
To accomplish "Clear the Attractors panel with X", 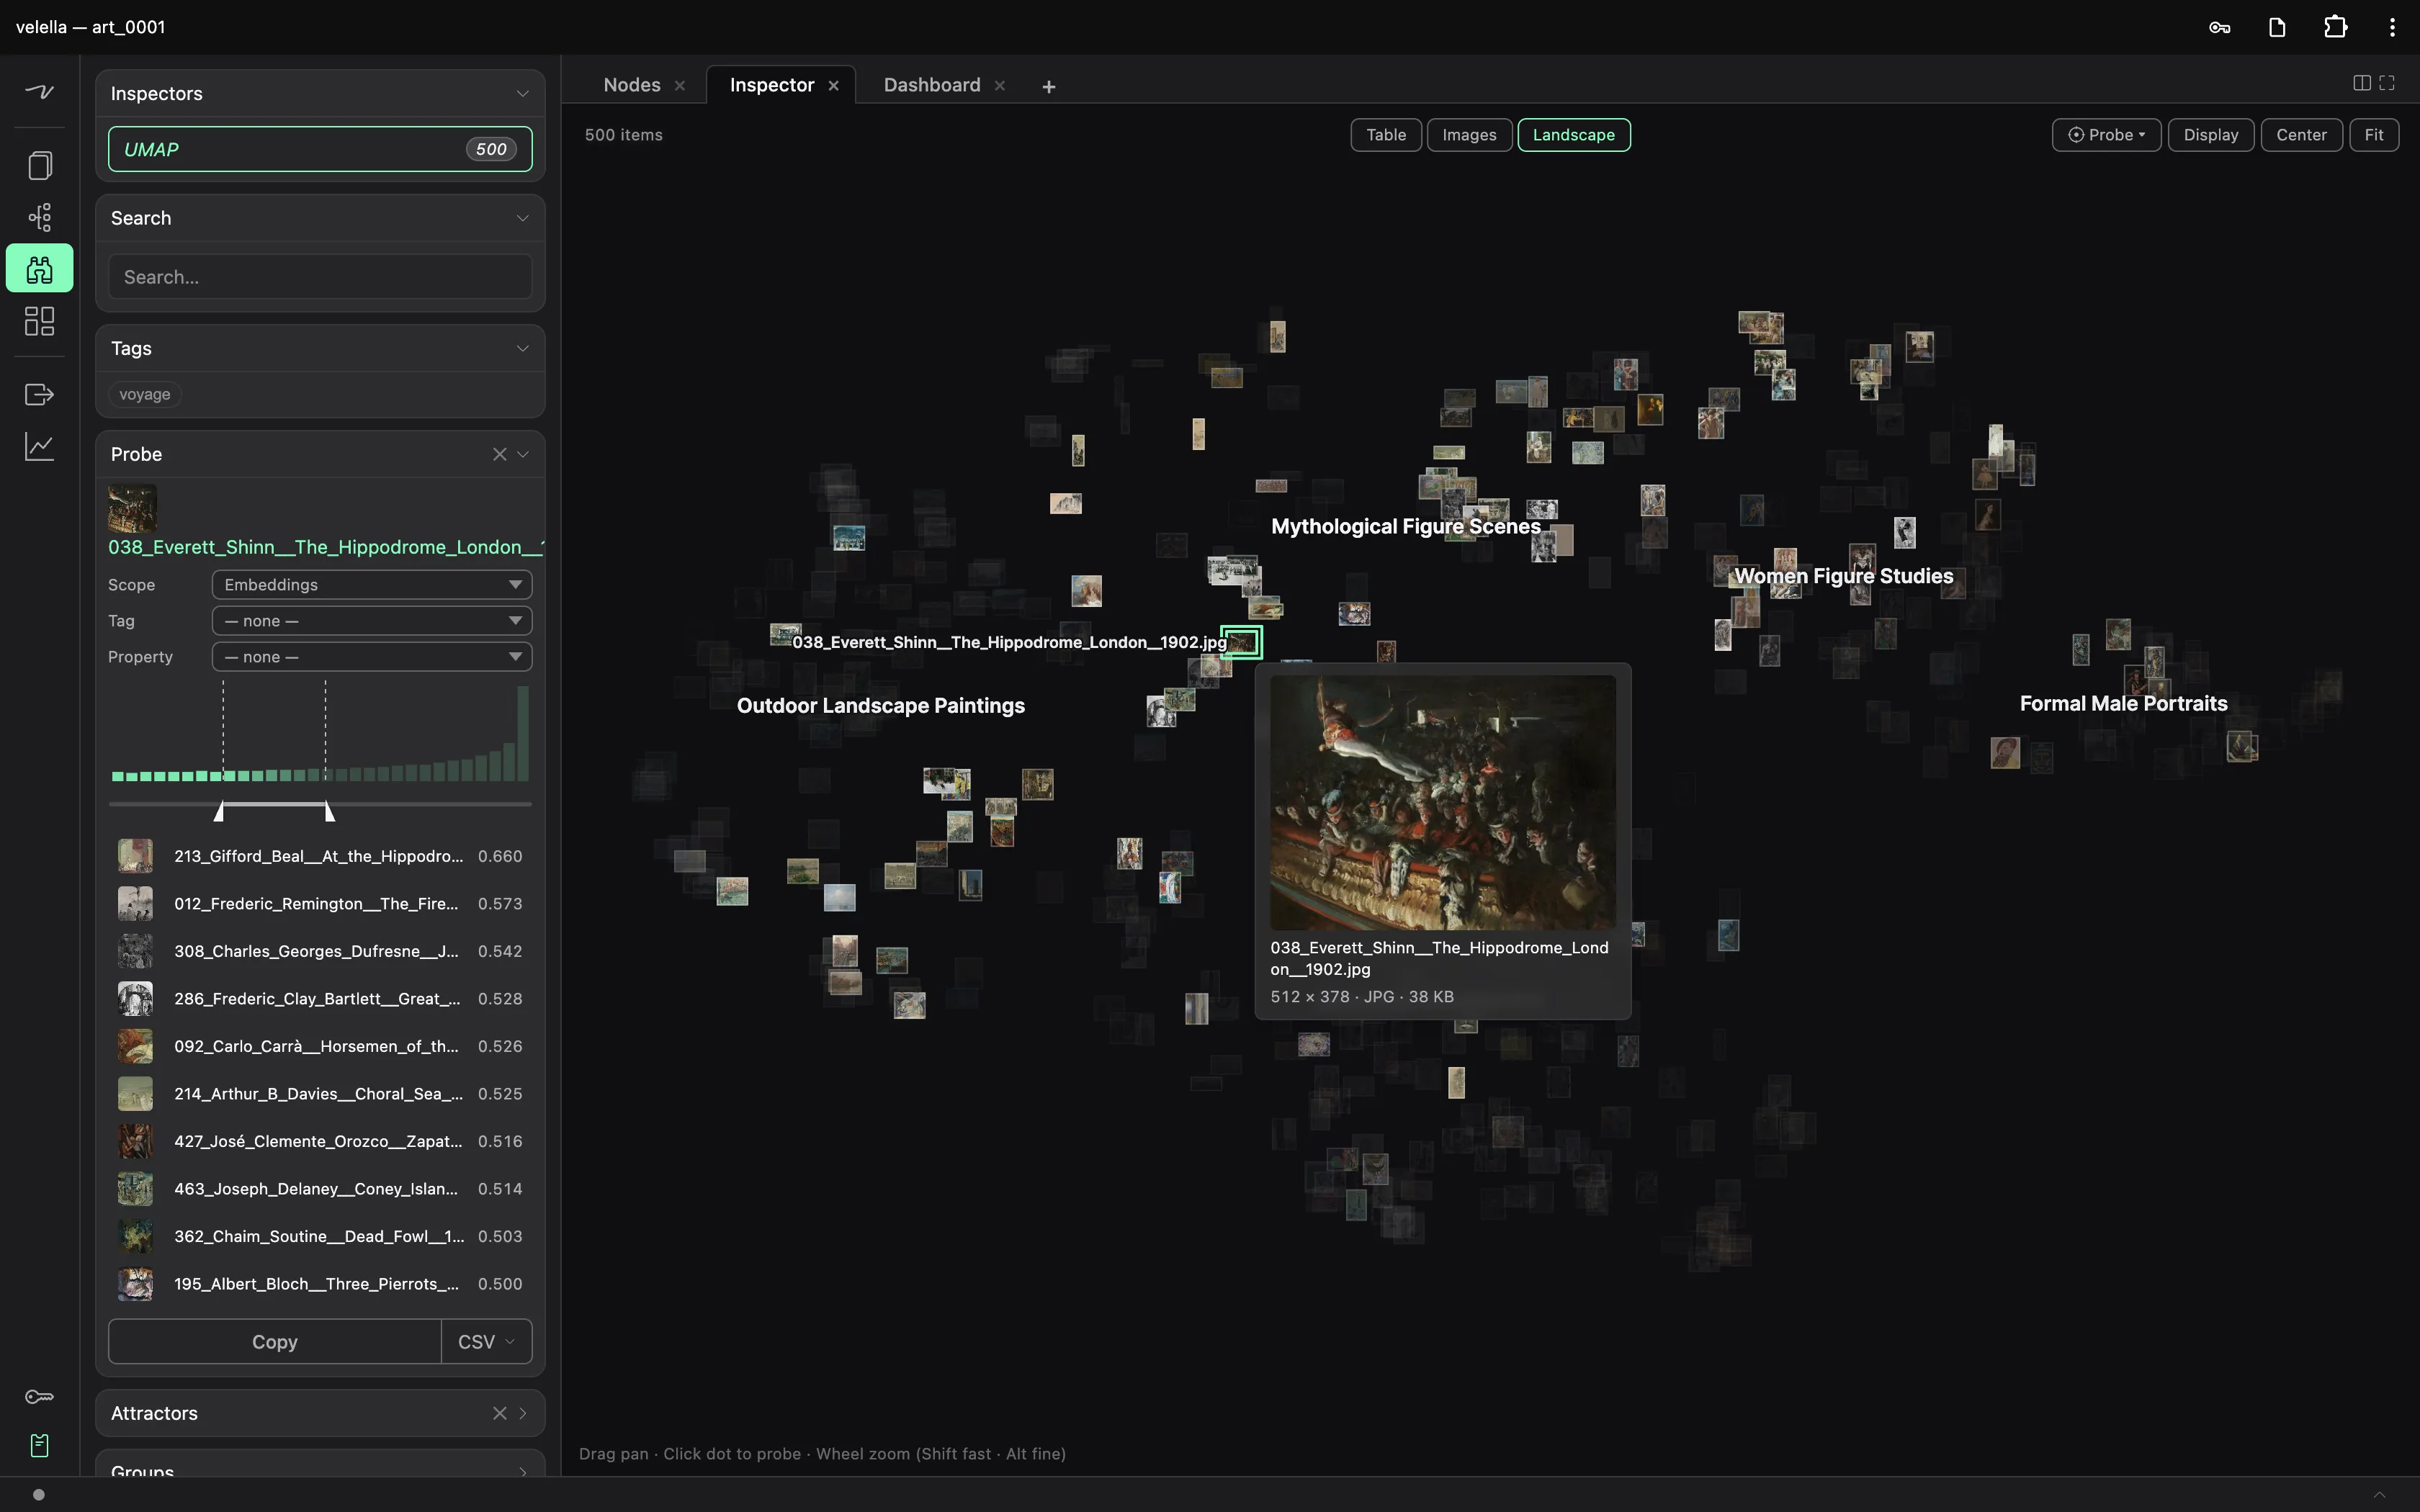I will 499,1413.
